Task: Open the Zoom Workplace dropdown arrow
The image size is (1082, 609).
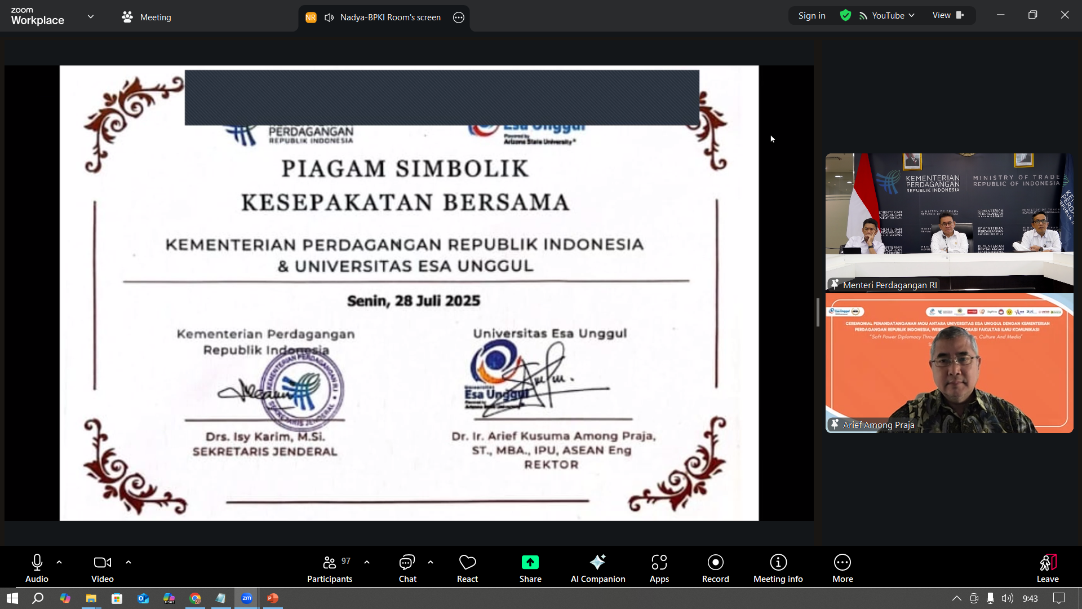Action: click(91, 16)
